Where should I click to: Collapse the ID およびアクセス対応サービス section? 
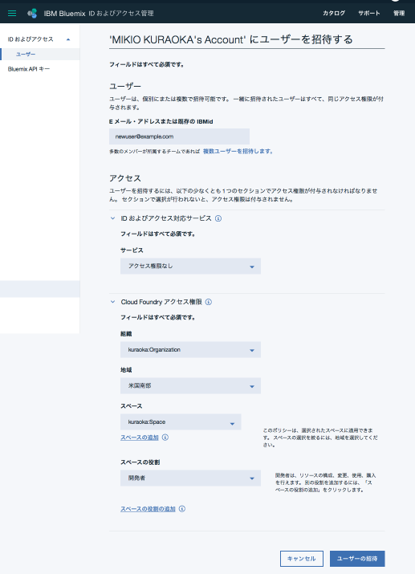click(x=112, y=218)
